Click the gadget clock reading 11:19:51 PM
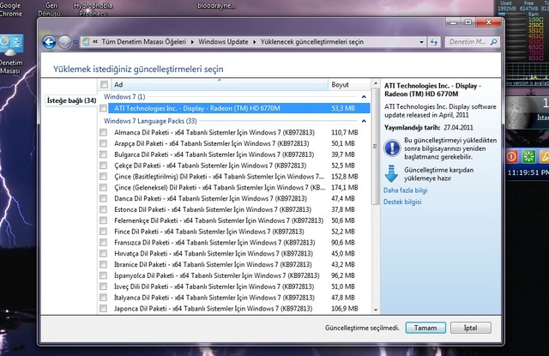The width and height of the screenshot is (549, 356). (x=528, y=172)
